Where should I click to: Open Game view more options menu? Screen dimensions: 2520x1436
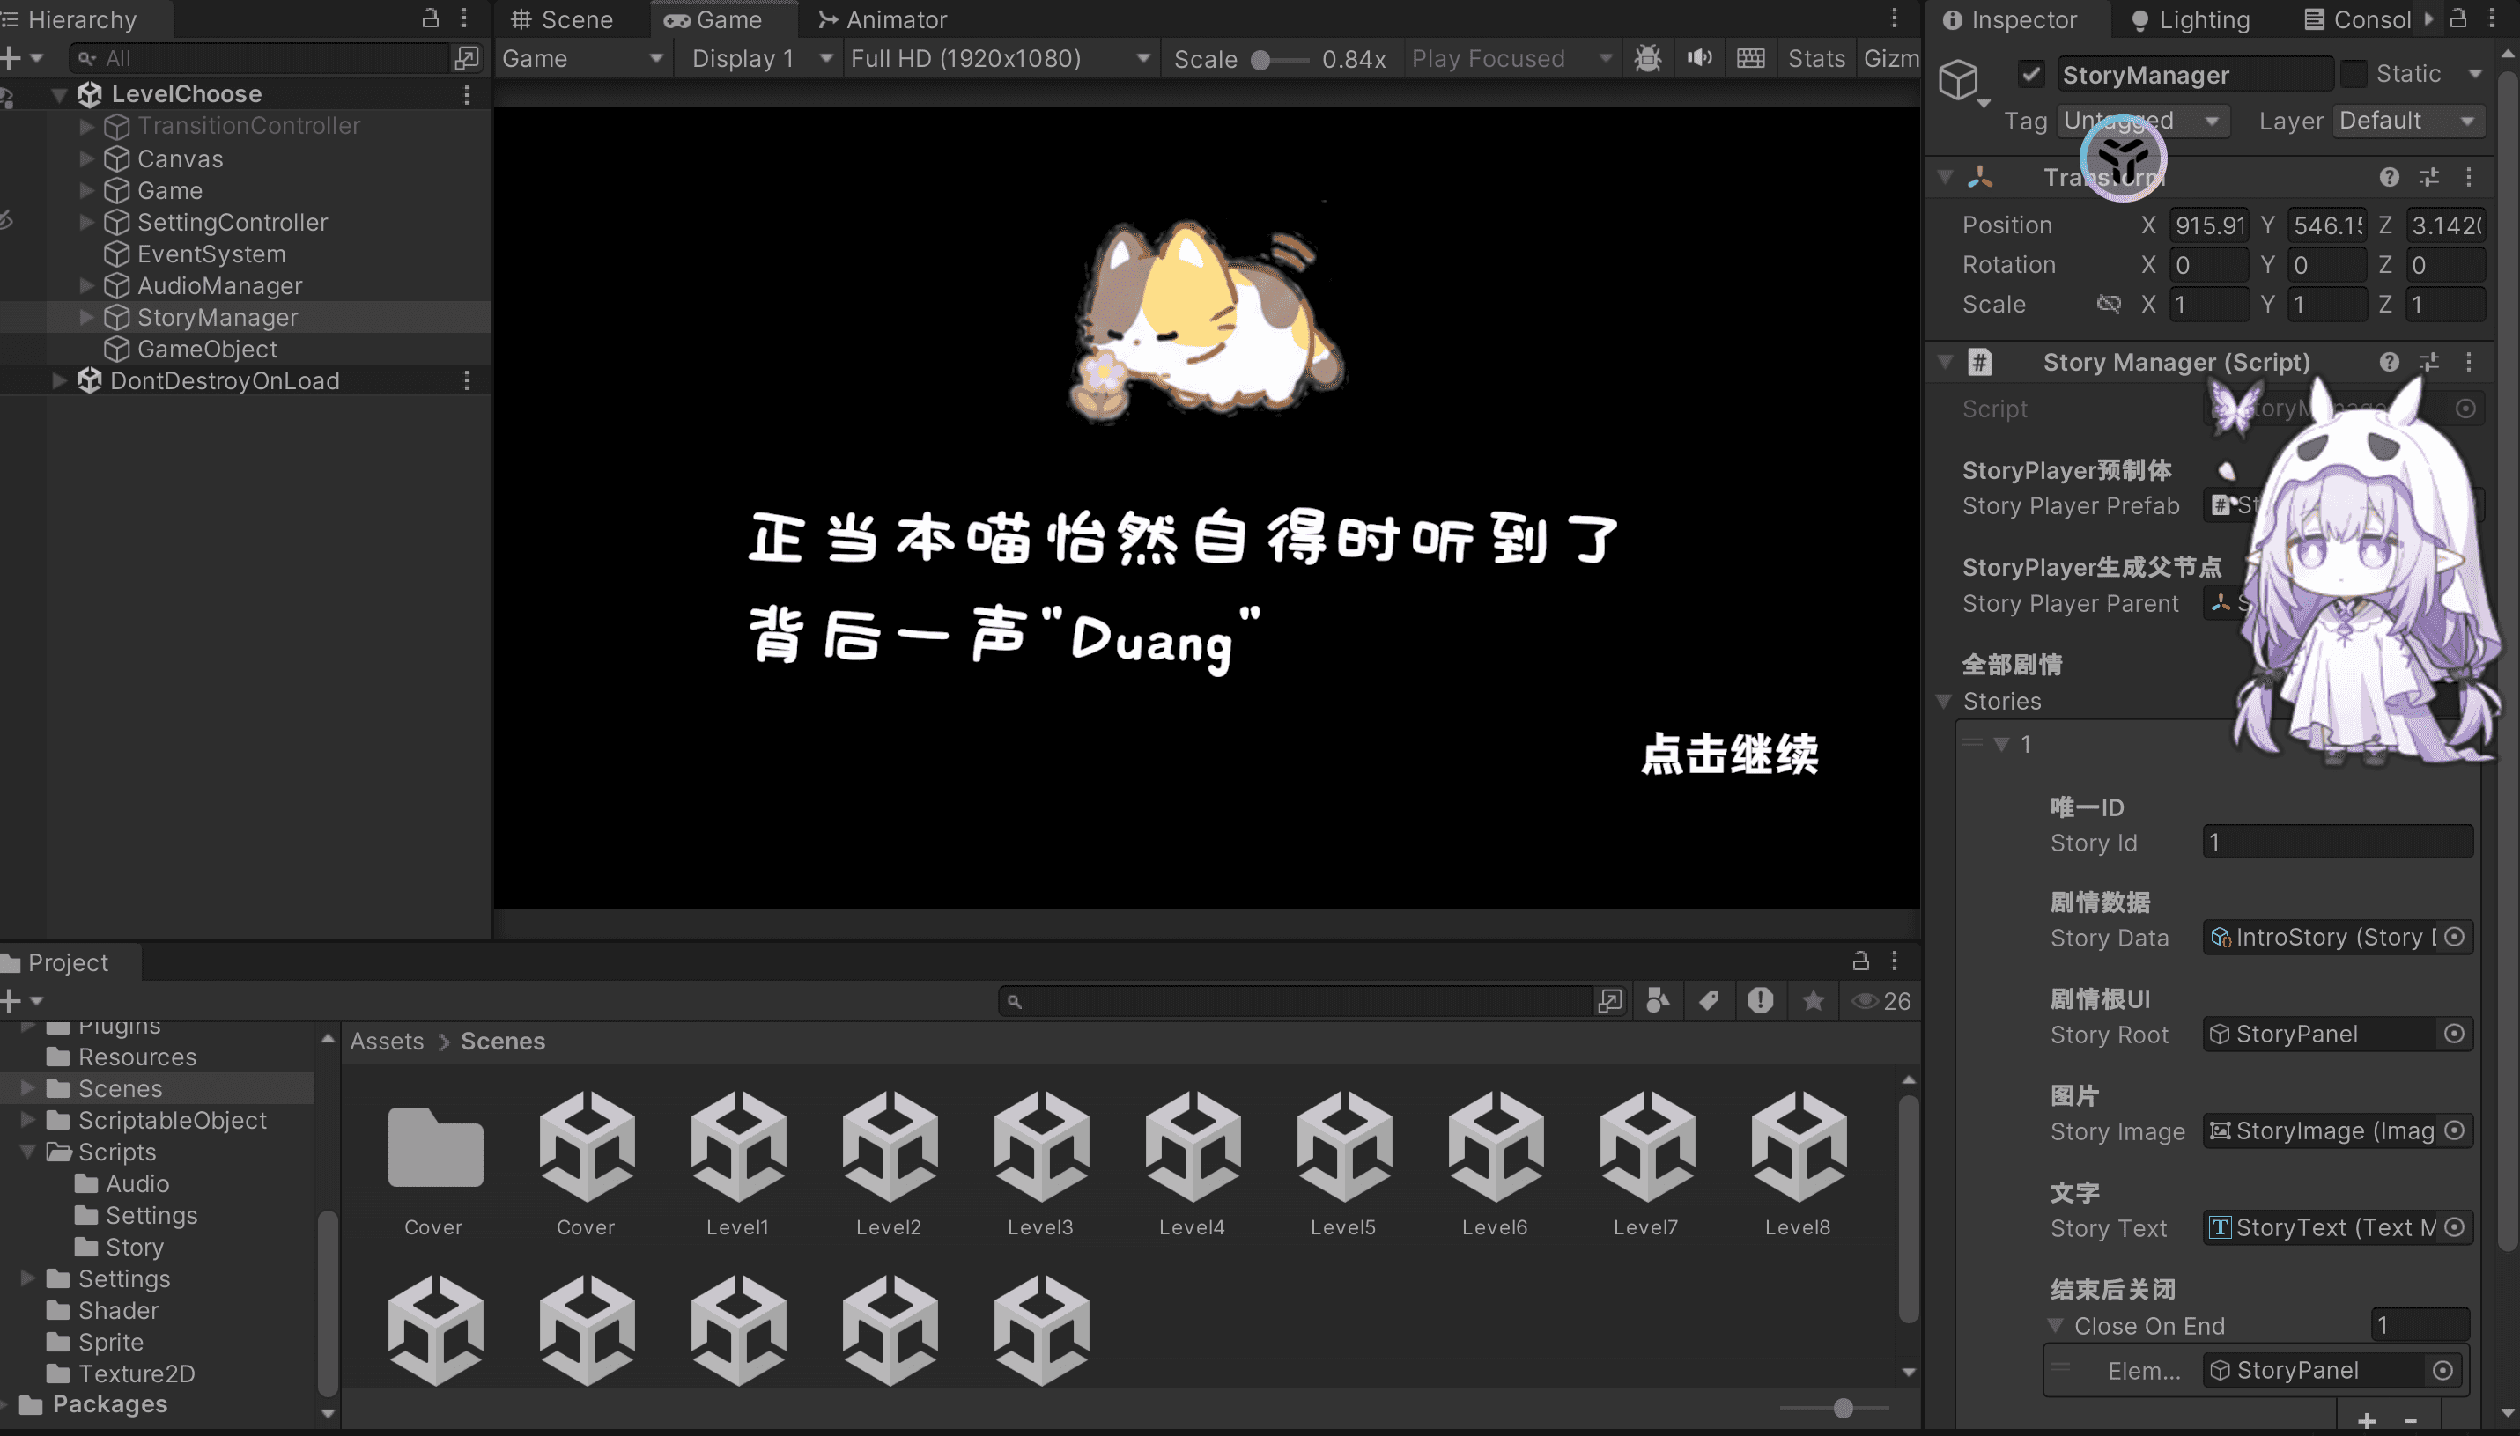tap(1895, 18)
